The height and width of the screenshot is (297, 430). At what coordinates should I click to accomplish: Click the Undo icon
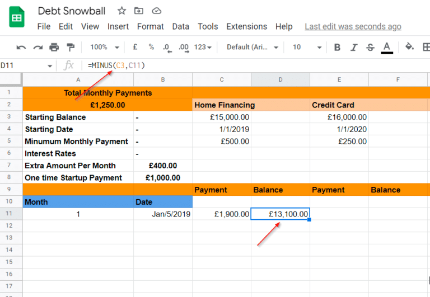21,48
